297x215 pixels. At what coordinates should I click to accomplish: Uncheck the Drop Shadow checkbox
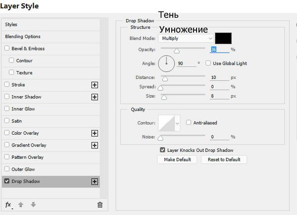coord(7,181)
